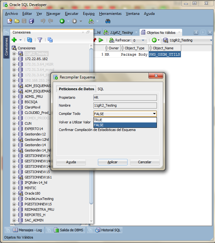
Task: Expand the MINTIC connection node
Action: (14, 188)
